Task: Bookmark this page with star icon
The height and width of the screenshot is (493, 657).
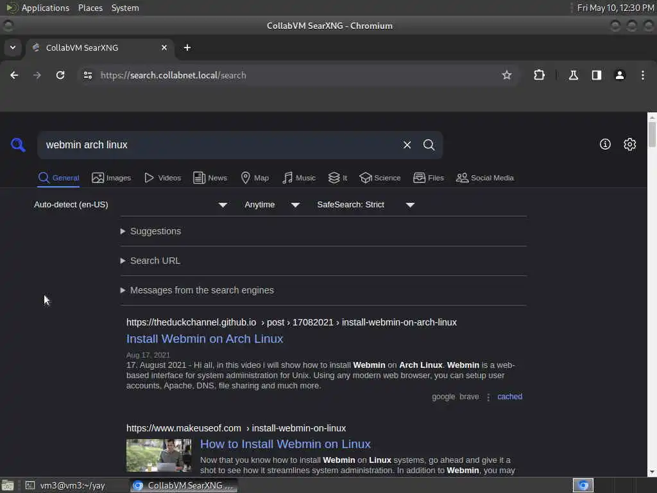Action: [507, 75]
